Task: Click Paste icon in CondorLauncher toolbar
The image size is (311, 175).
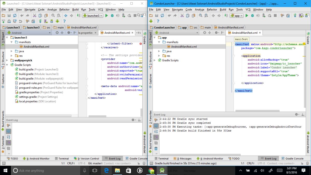Action: [194, 16]
